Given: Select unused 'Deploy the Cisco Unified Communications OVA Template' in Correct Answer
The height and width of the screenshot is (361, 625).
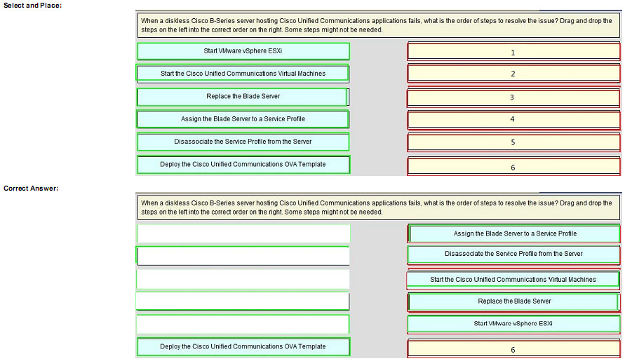Looking at the screenshot, I should (243, 347).
